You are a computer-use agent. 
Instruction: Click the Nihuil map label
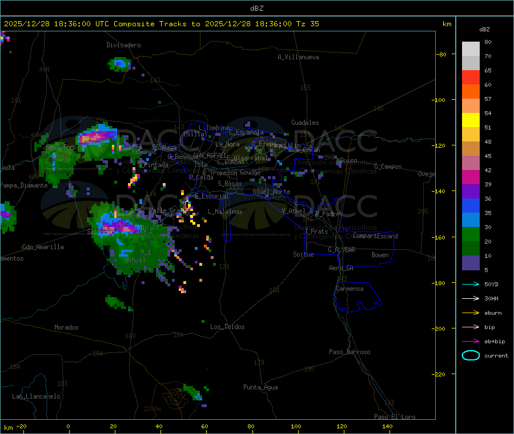pos(135,260)
